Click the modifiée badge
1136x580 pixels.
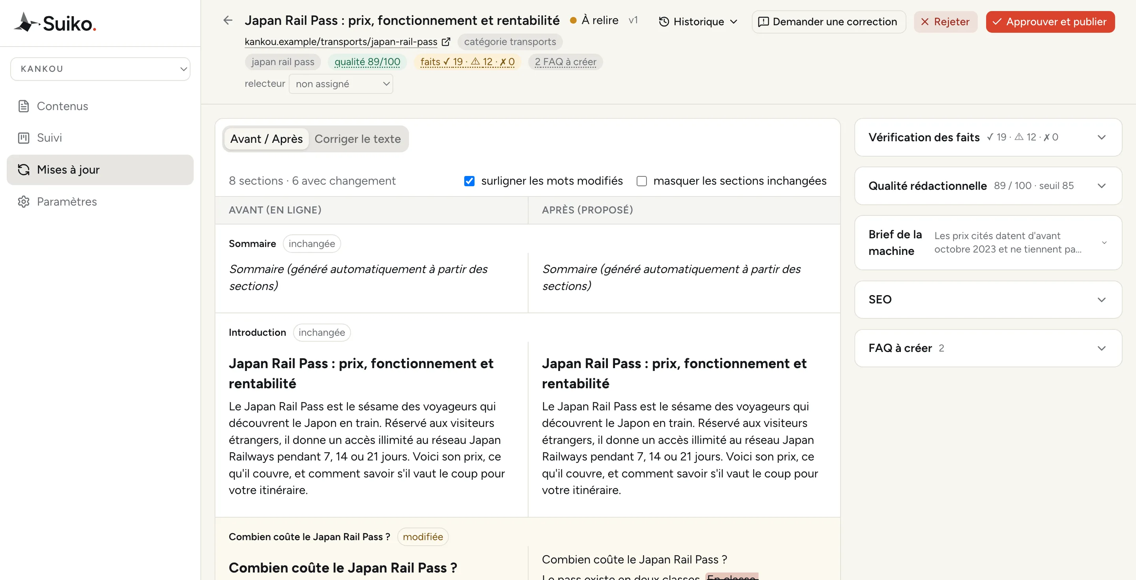coord(422,537)
